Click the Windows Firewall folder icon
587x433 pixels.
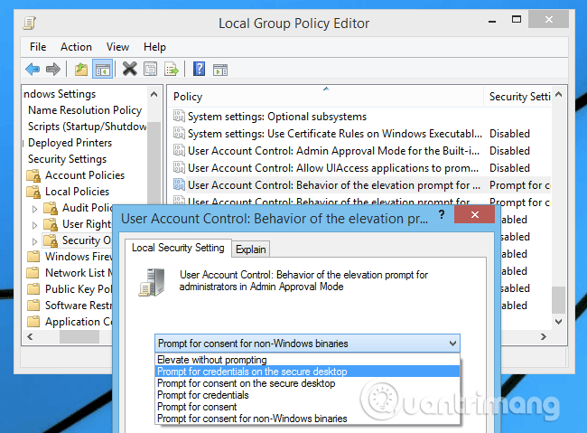point(33,257)
